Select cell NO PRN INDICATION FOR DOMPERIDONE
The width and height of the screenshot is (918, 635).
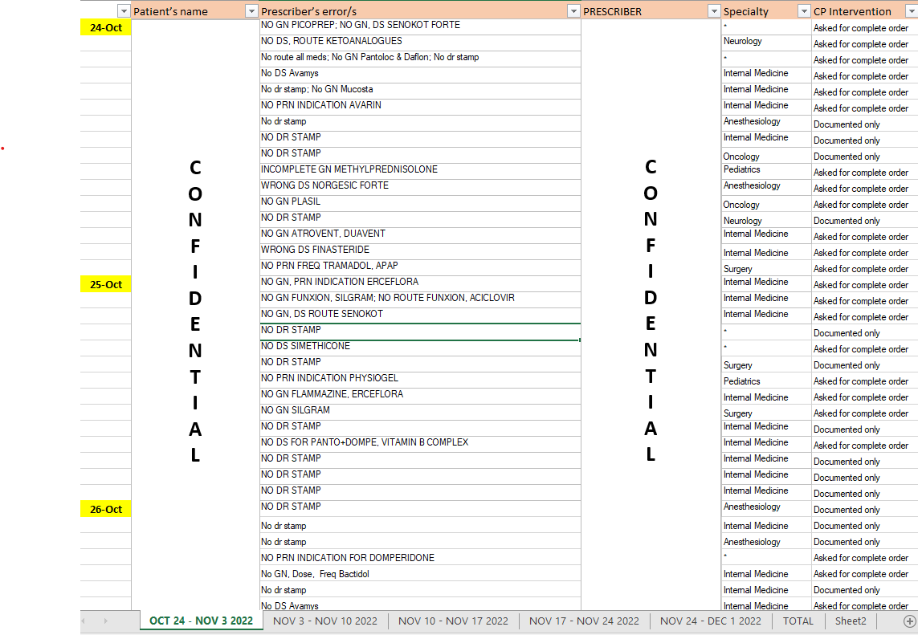pos(420,559)
